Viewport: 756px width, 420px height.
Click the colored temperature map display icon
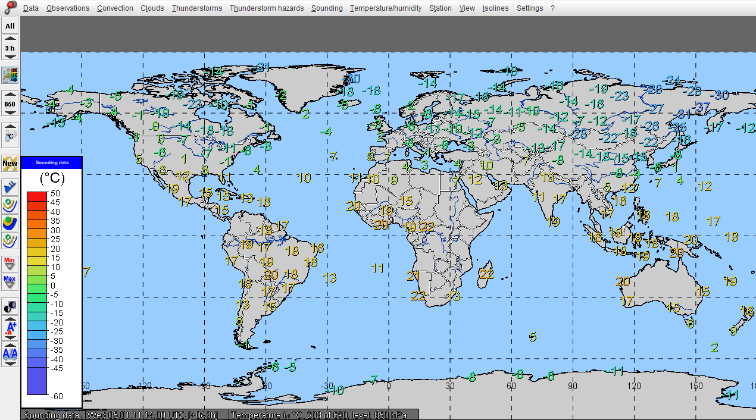[x=10, y=76]
